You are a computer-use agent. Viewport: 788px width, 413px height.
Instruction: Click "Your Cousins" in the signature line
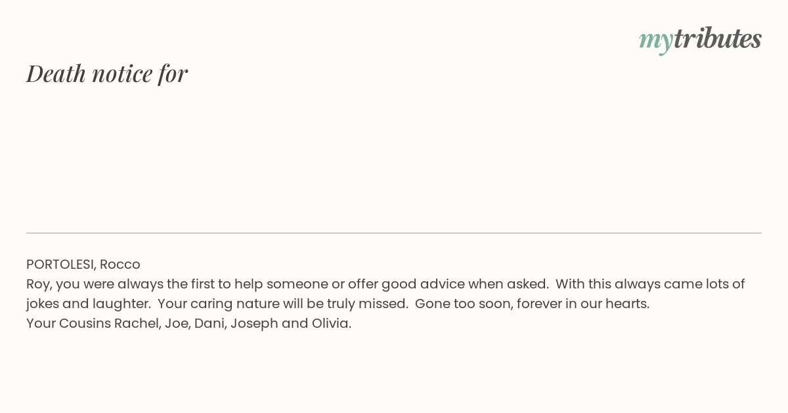[68, 323]
